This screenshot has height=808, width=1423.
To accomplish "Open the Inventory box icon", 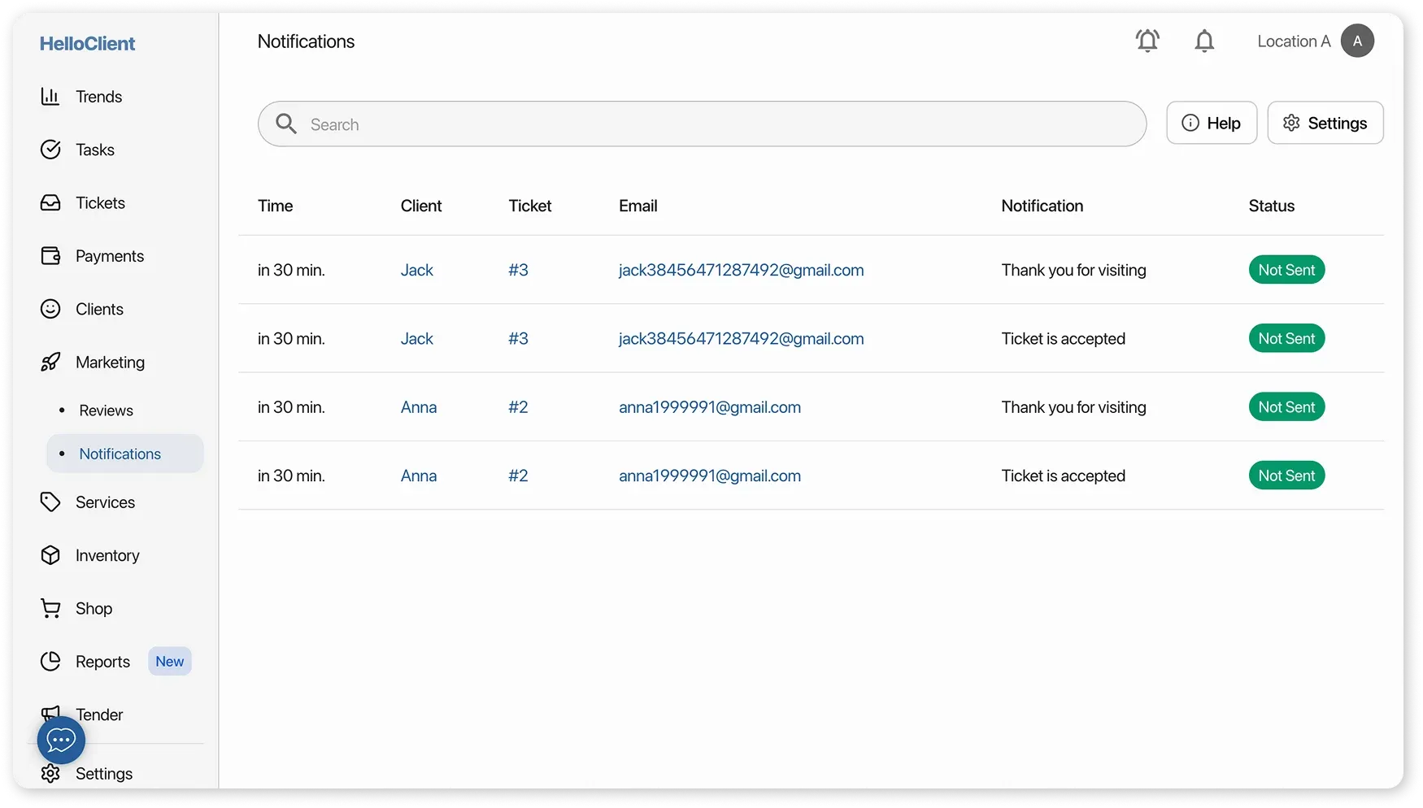I will (50, 555).
